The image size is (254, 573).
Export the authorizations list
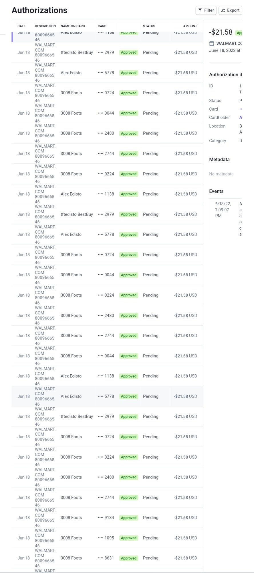pos(231,10)
